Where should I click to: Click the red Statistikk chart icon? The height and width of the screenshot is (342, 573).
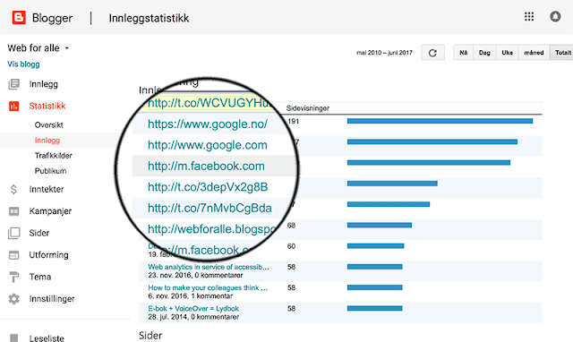click(14, 106)
